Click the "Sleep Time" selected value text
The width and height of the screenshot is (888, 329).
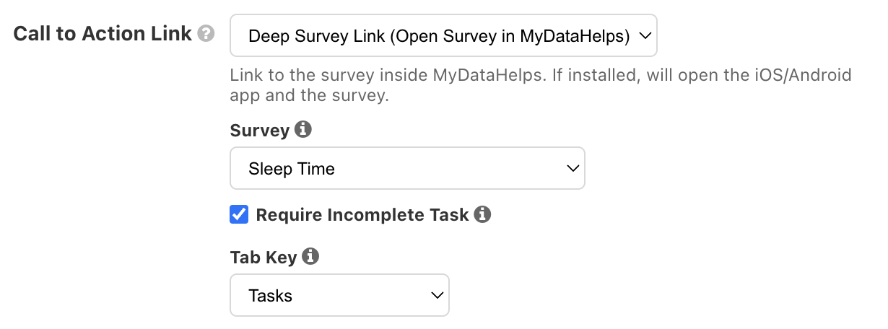[x=292, y=169]
